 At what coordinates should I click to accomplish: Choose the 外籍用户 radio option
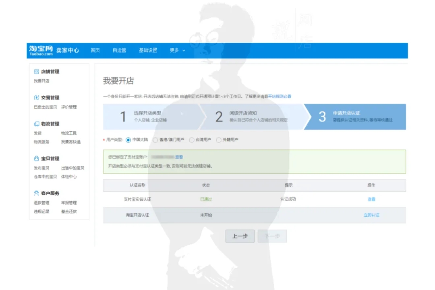219,140
